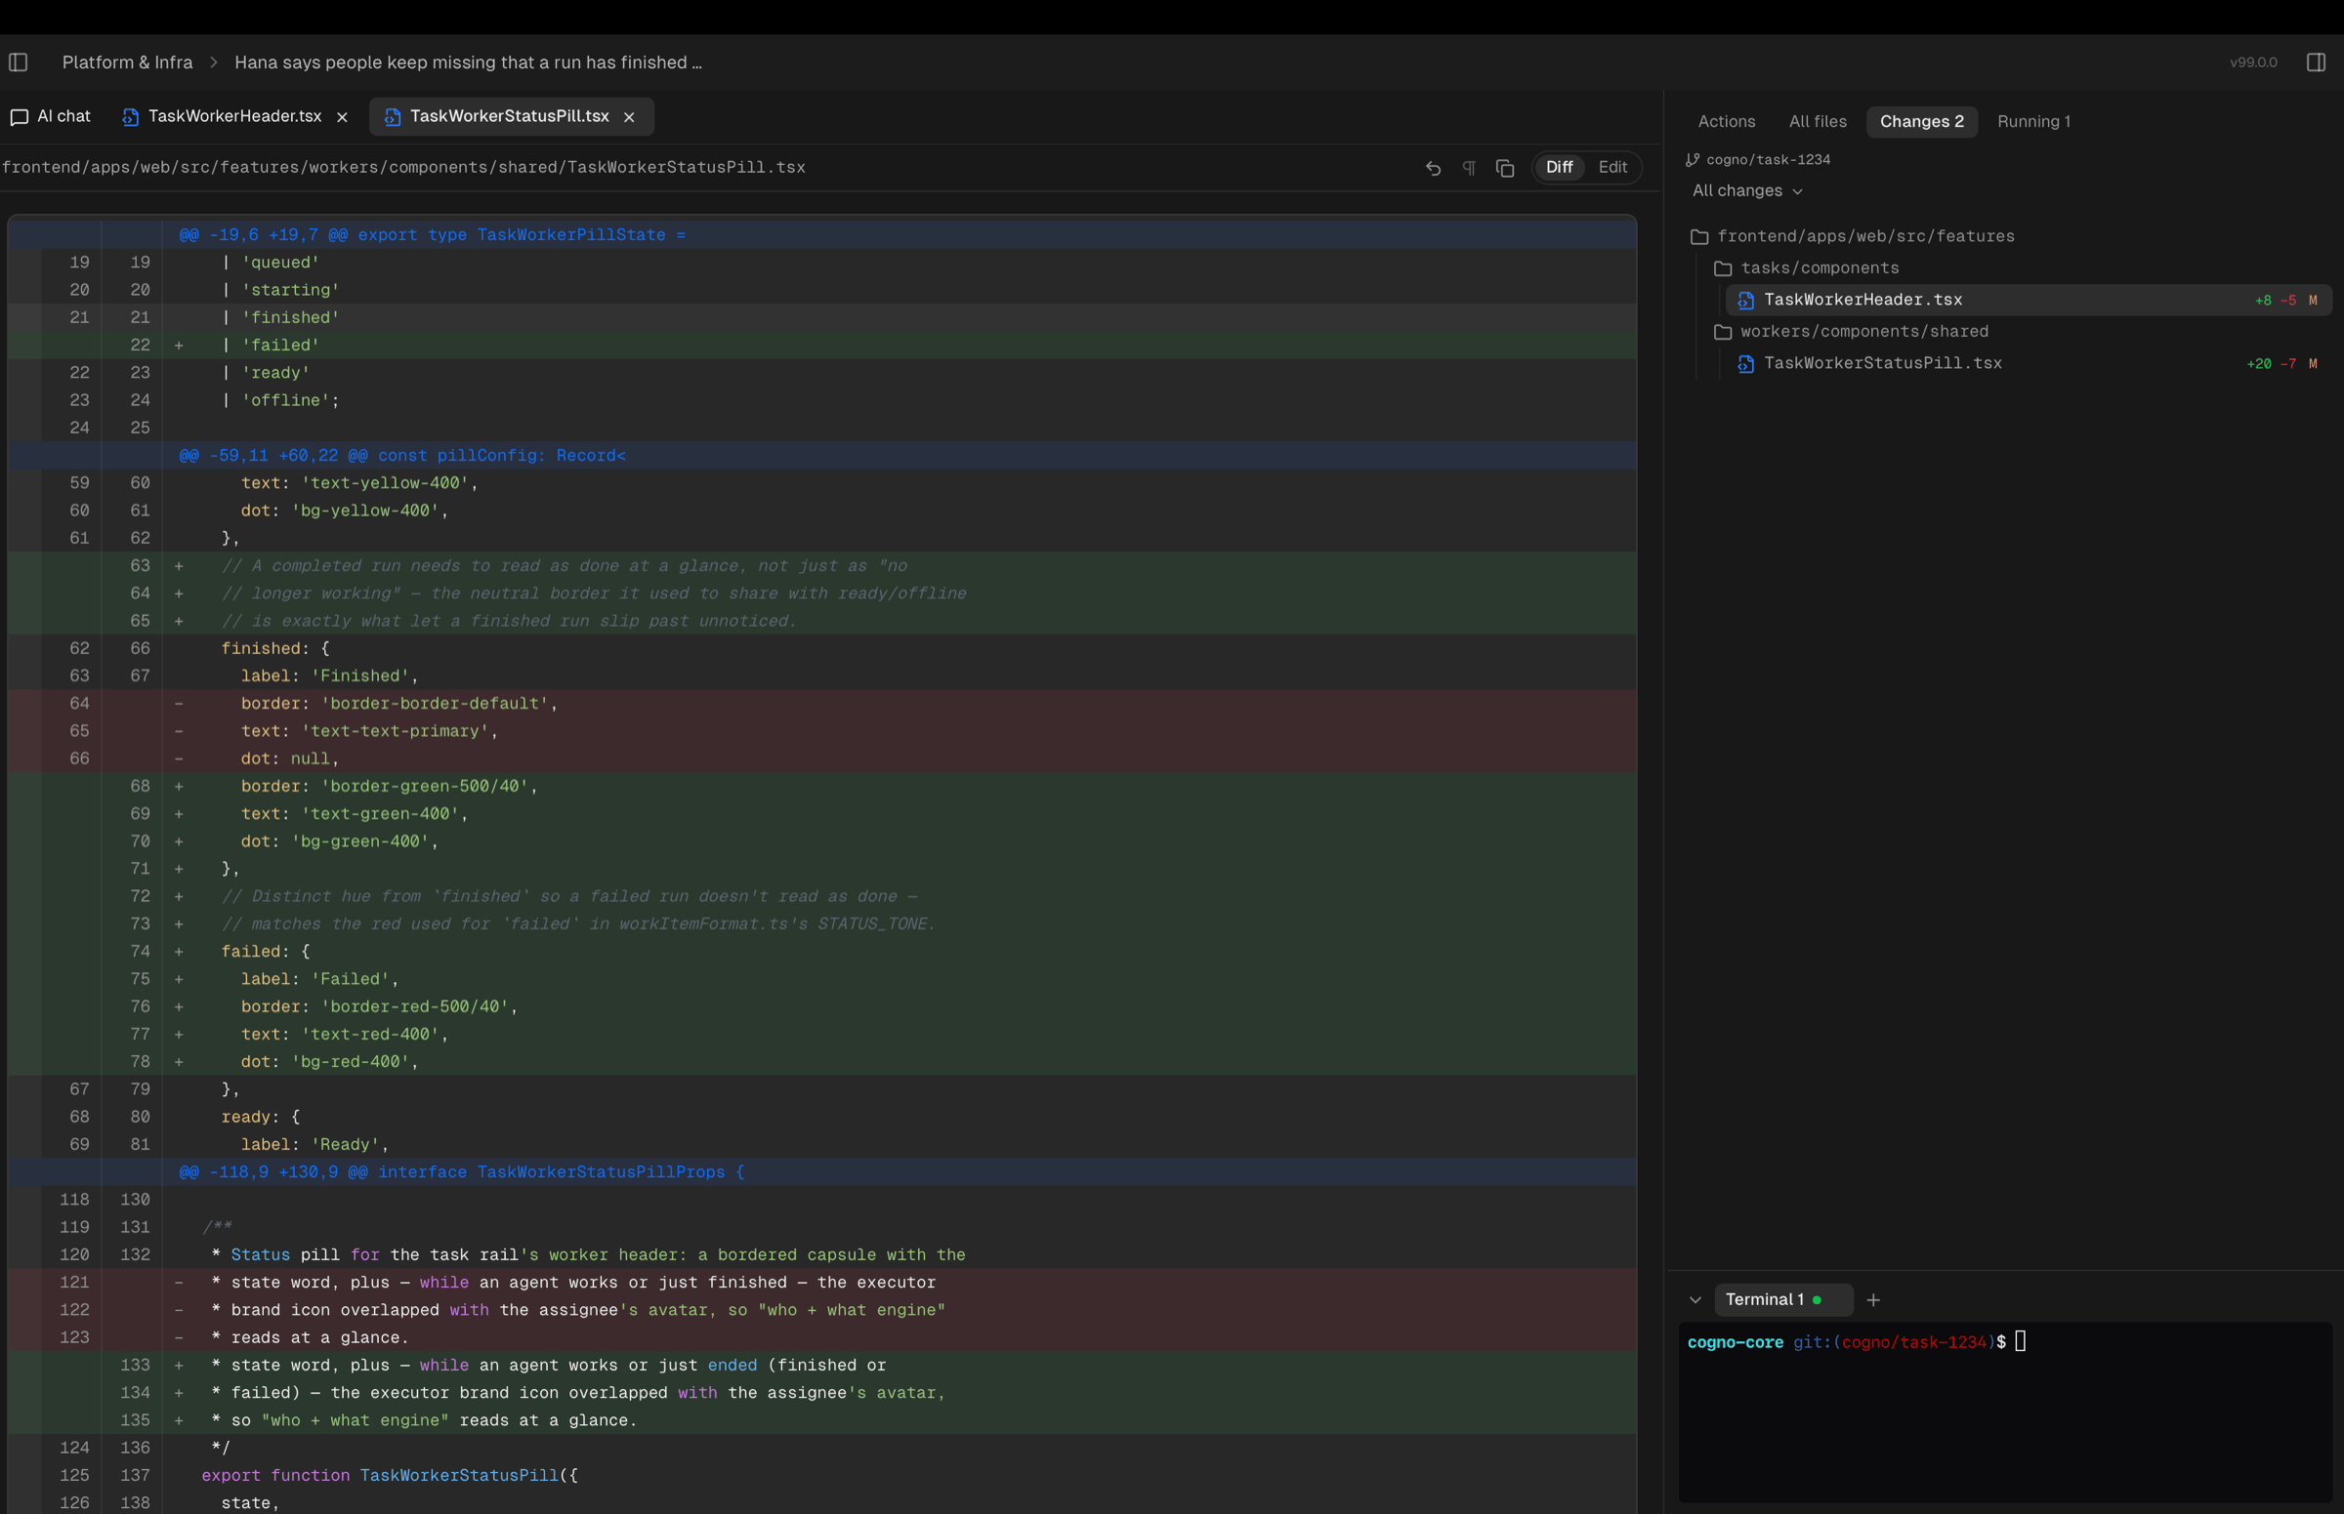Click the added line "| 'failed'"
The height and width of the screenshot is (1514, 2344).
coord(822,347)
